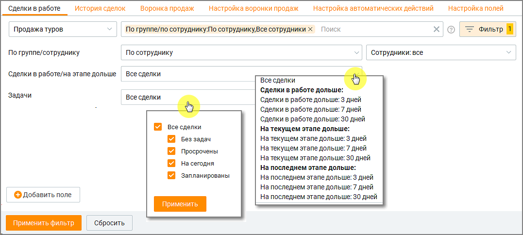Screen dimensions: 523x235
Task: Go to 'Настройка воронки продаж' tab
Action: click(x=253, y=8)
